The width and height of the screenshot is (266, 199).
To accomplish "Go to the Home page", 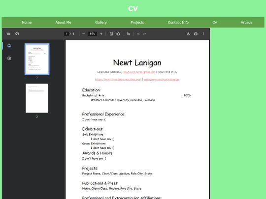I will pyautogui.click(x=27, y=22).
